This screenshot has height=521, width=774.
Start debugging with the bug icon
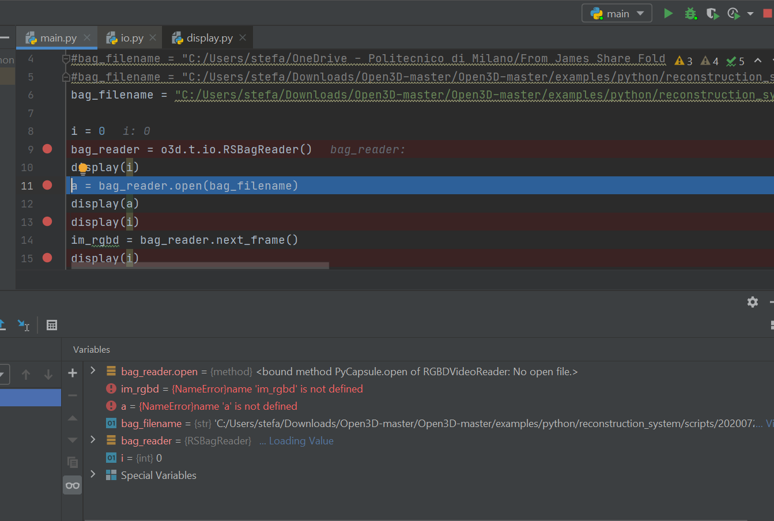690,13
